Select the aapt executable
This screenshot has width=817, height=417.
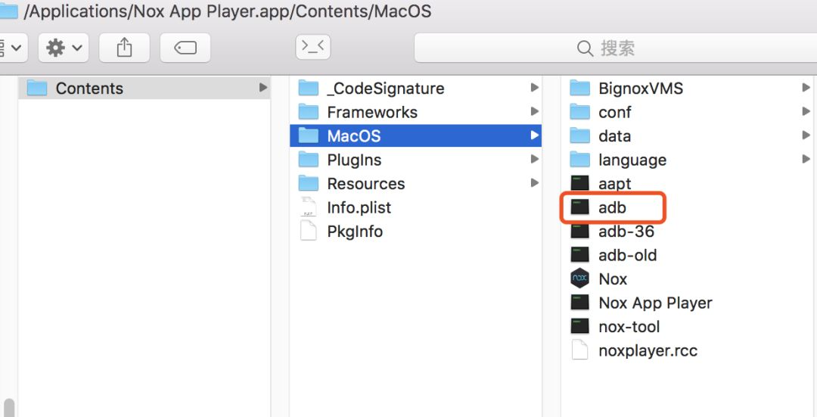click(614, 183)
